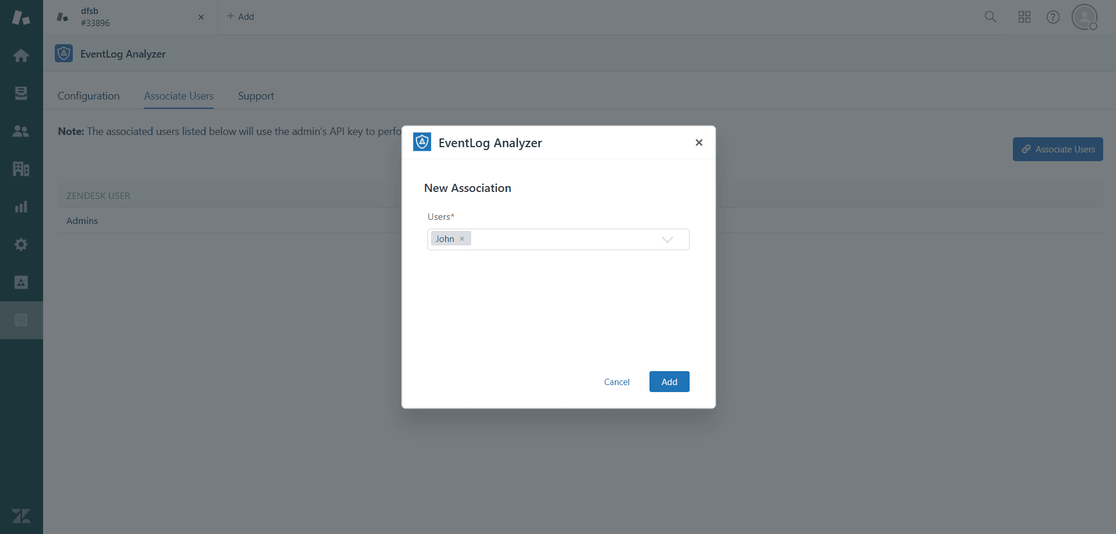Select the Views icon in the sidebar
This screenshot has height=534, width=1116.
click(x=21, y=93)
